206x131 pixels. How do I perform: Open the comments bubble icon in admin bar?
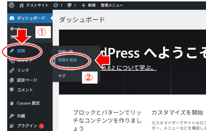(x=69, y=5)
